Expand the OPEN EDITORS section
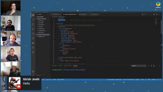This screenshot has height=92, width=163. coord(43,17)
